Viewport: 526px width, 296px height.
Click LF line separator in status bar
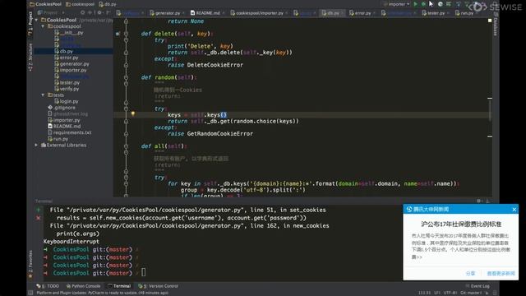pyautogui.click(x=437, y=293)
